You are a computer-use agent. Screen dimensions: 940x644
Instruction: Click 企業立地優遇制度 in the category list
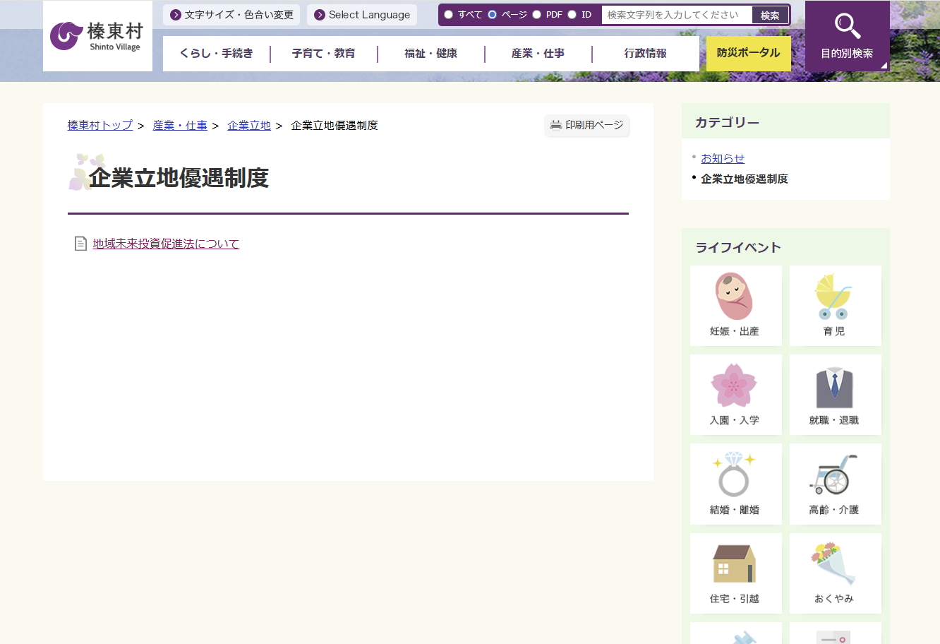(745, 179)
